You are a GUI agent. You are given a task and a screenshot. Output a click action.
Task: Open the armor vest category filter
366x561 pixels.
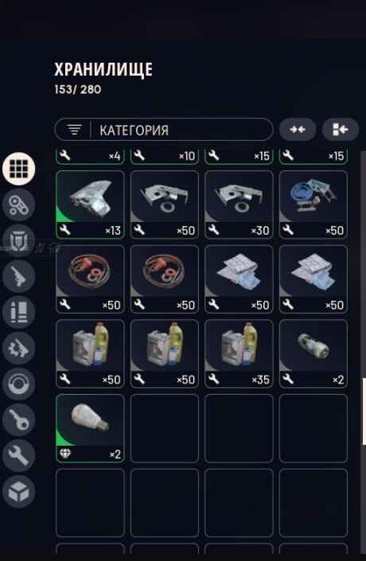(18, 240)
